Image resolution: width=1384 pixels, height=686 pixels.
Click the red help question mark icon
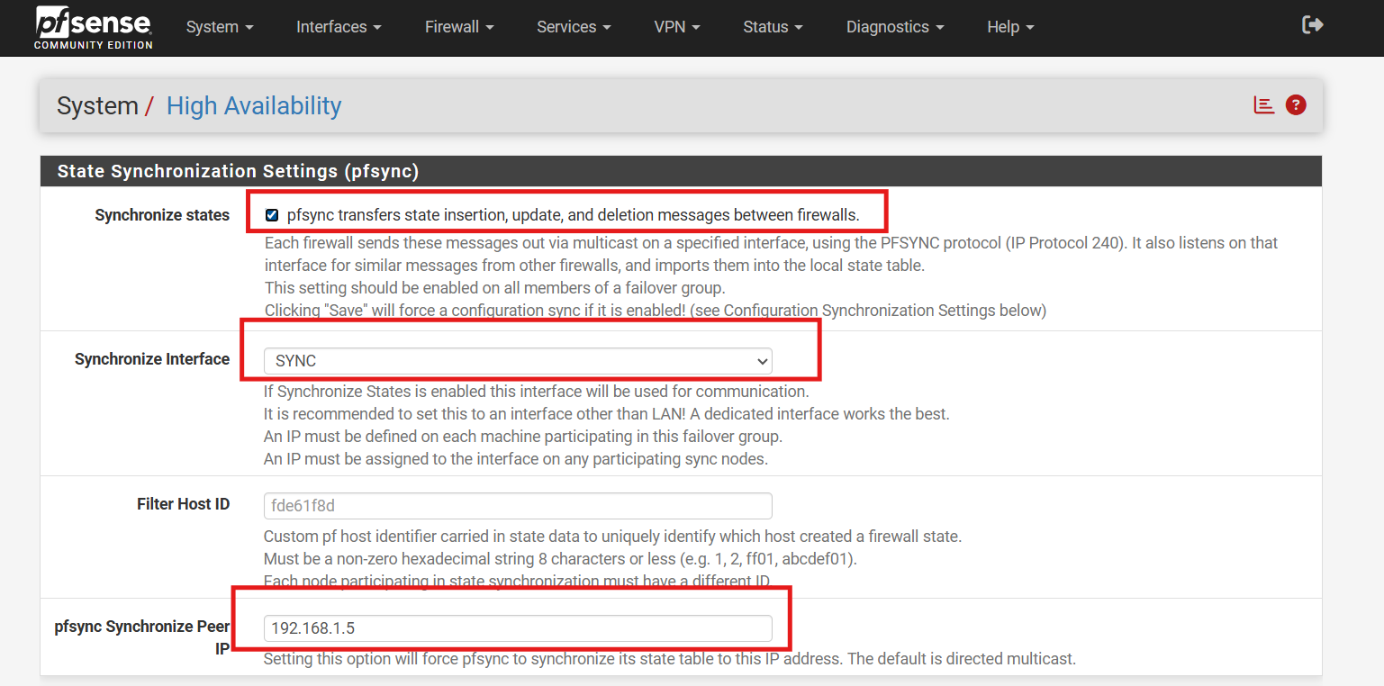1296,105
